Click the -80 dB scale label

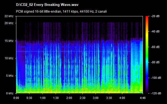(x=155, y=62)
